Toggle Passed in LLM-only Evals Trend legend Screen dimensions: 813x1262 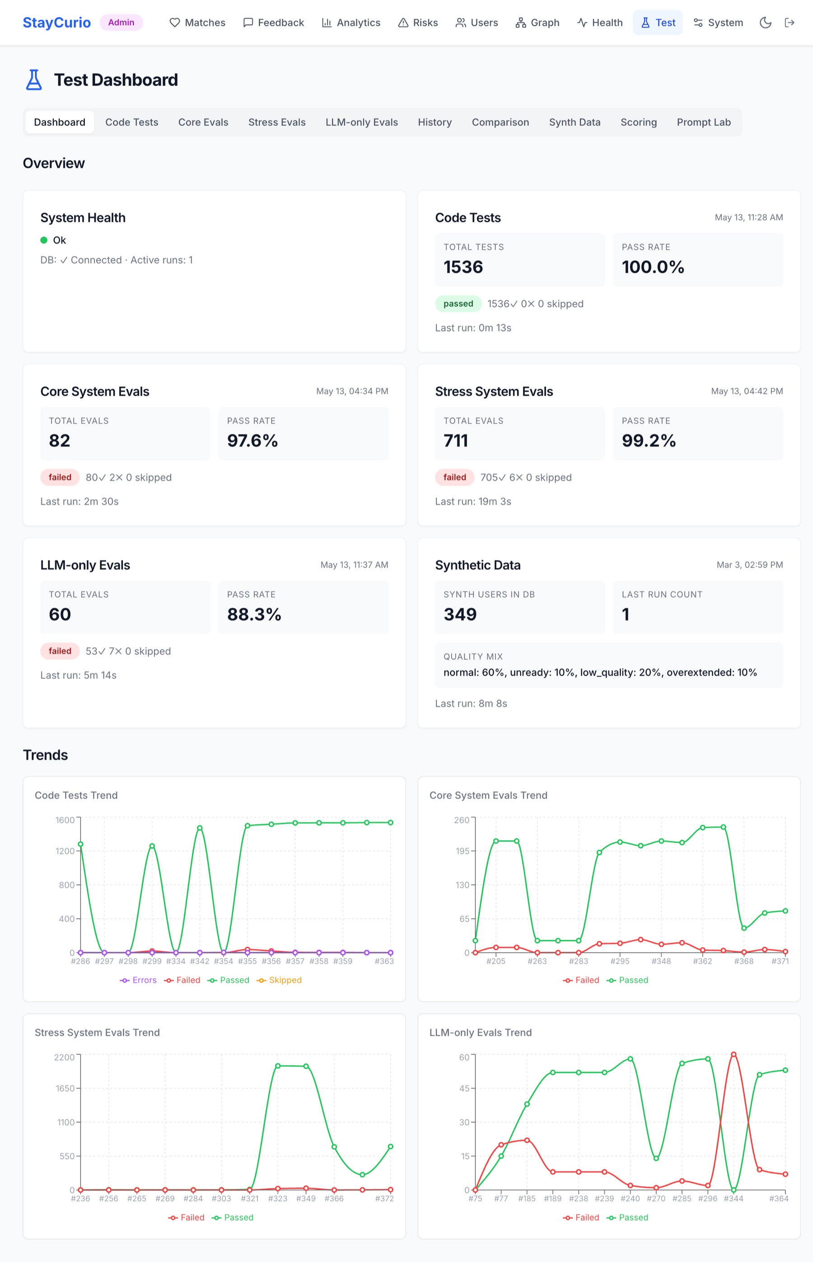(627, 1217)
